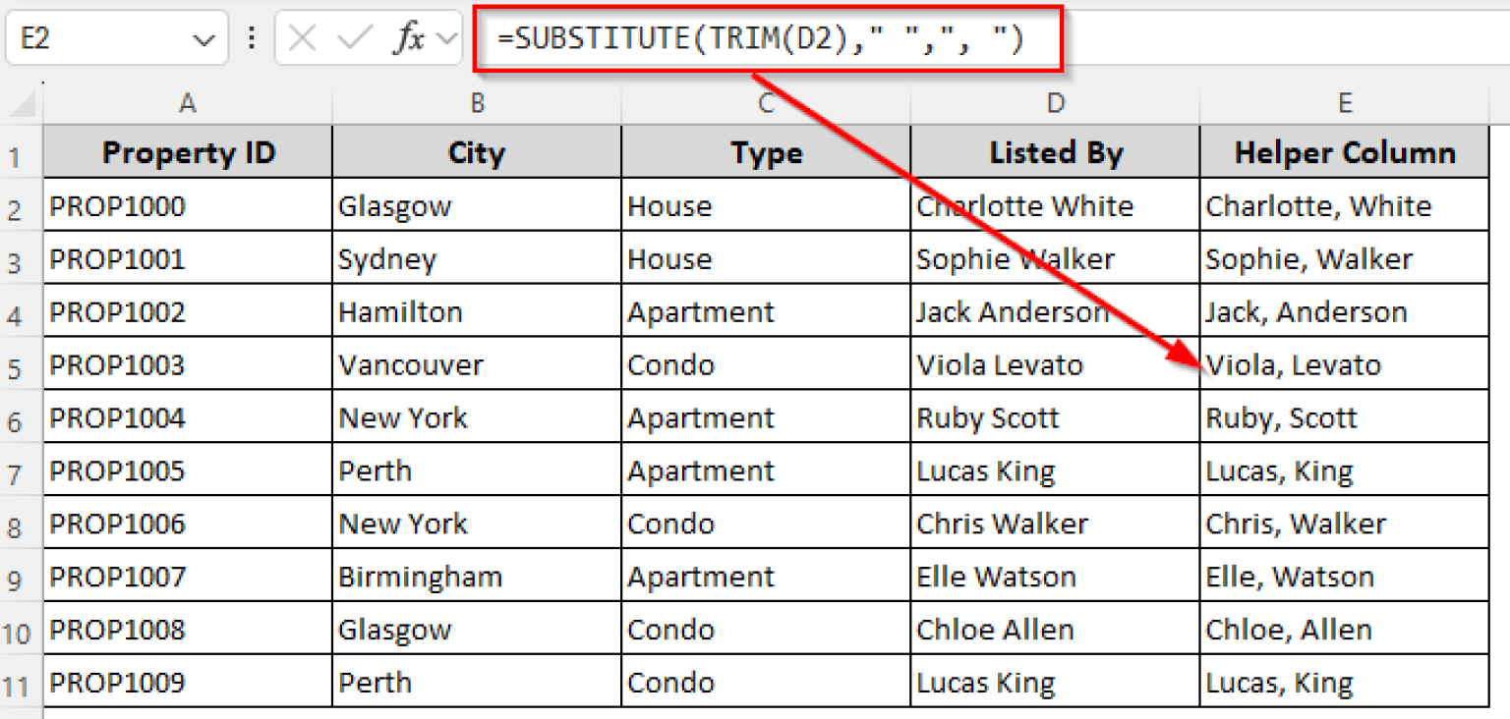Expand the chevron next to fx
1510x719 pixels.
(447, 39)
